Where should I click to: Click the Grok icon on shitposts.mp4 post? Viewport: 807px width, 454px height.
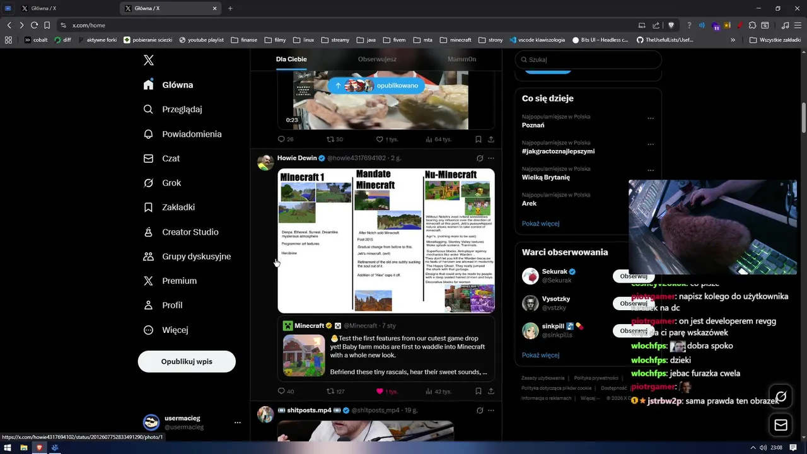click(480, 410)
